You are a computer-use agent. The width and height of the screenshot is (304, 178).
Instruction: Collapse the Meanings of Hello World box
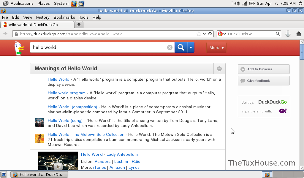219,69
